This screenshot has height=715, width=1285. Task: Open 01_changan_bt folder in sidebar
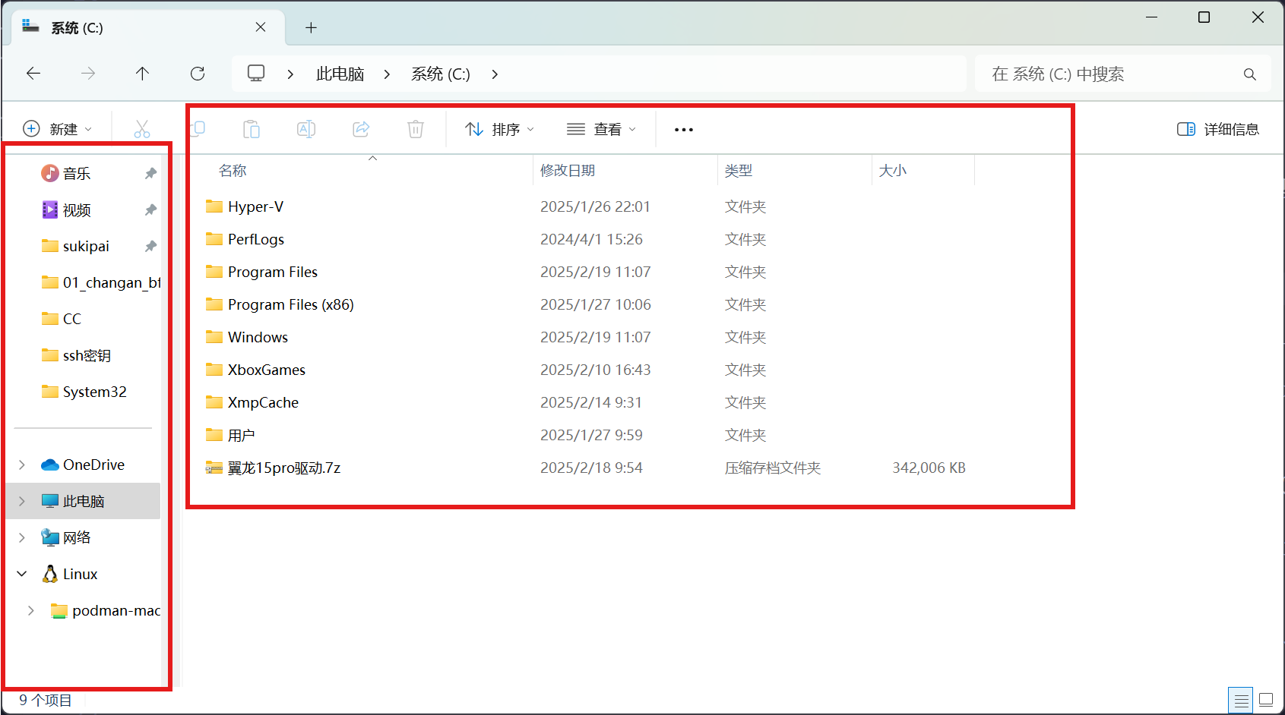coord(101,282)
